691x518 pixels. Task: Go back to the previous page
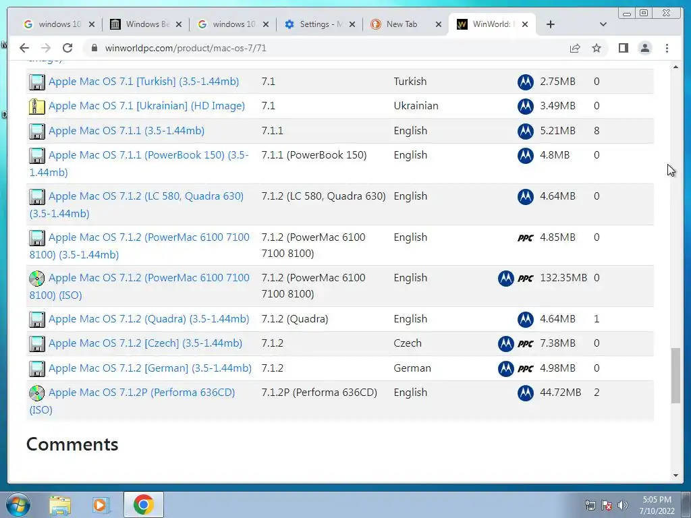tap(24, 48)
